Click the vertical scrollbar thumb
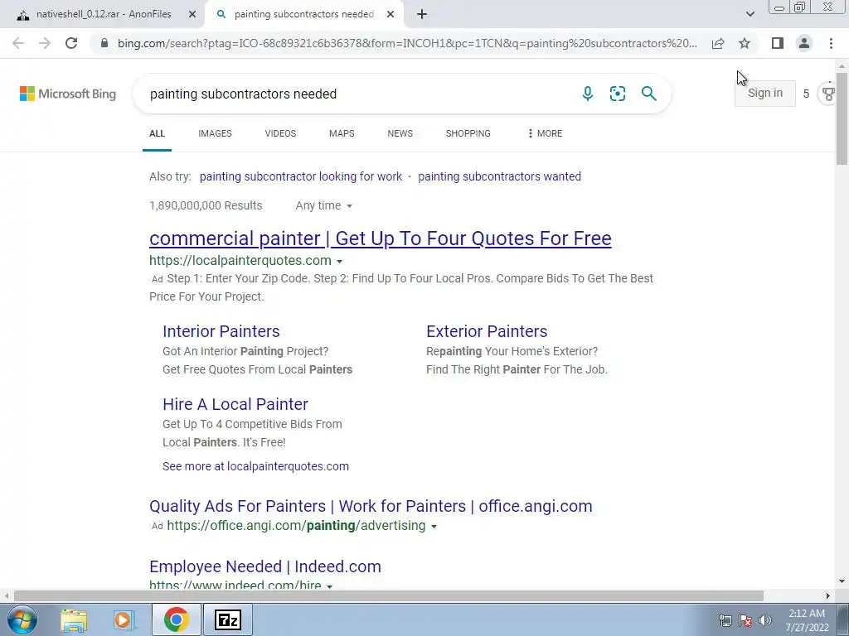This screenshot has width=849, height=636. (842, 118)
